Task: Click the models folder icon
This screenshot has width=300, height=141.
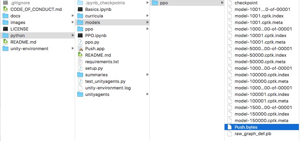Action: pos(80,22)
